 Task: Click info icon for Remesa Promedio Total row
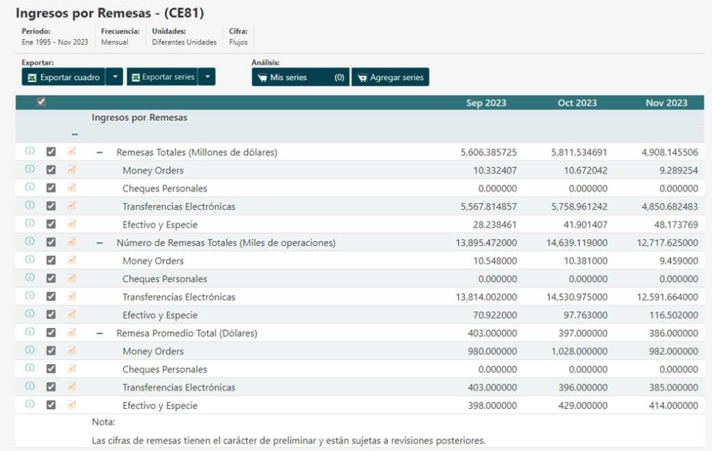coord(30,332)
